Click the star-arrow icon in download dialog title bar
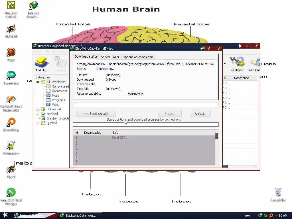 pos(203,48)
